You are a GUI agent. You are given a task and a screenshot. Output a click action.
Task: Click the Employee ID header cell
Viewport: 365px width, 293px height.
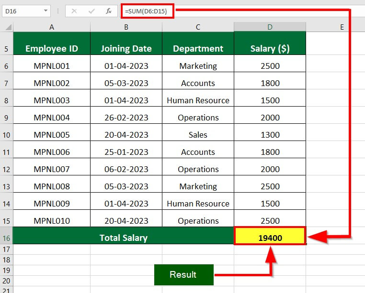[52, 43]
